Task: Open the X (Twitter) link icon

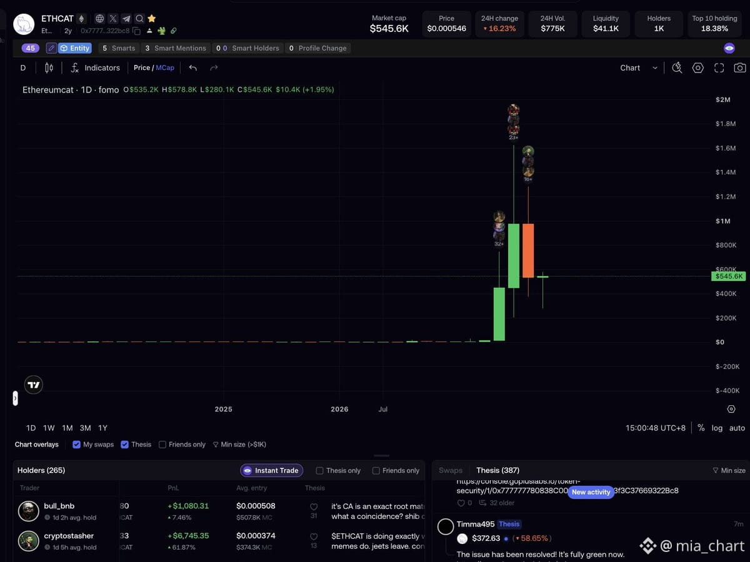Action: (x=113, y=19)
